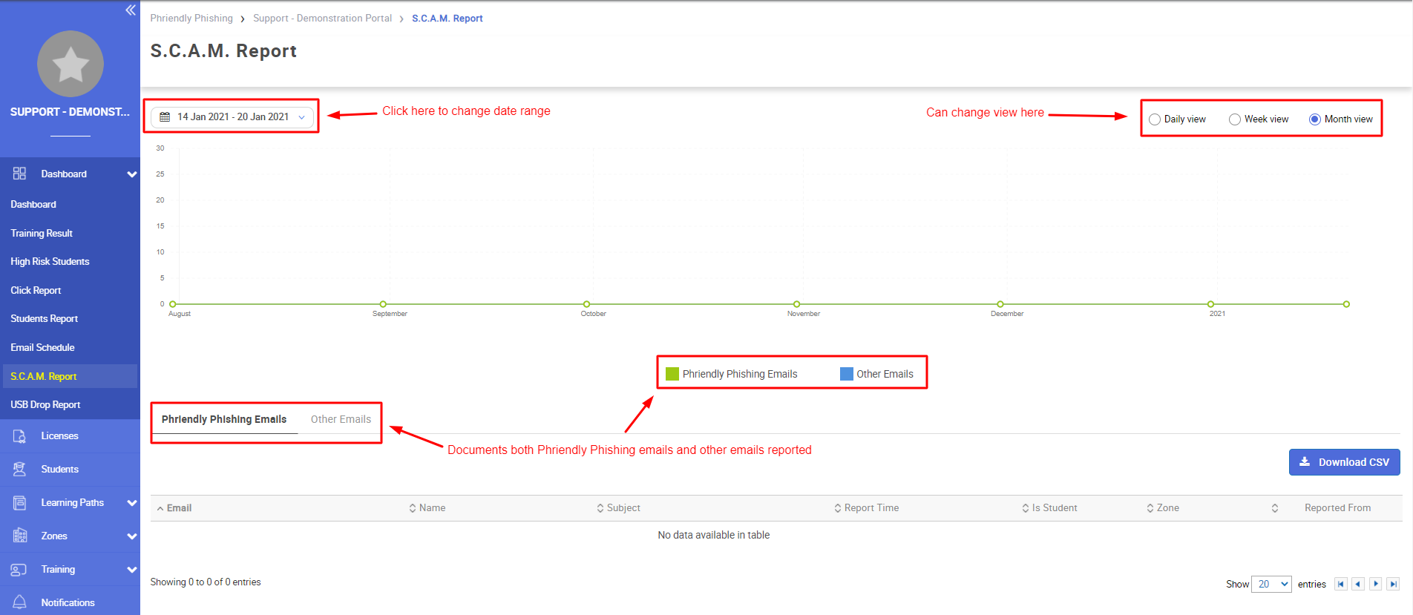Click the 2021 data point on chart
The width and height of the screenshot is (1413, 615).
[x=1211, y=304]
